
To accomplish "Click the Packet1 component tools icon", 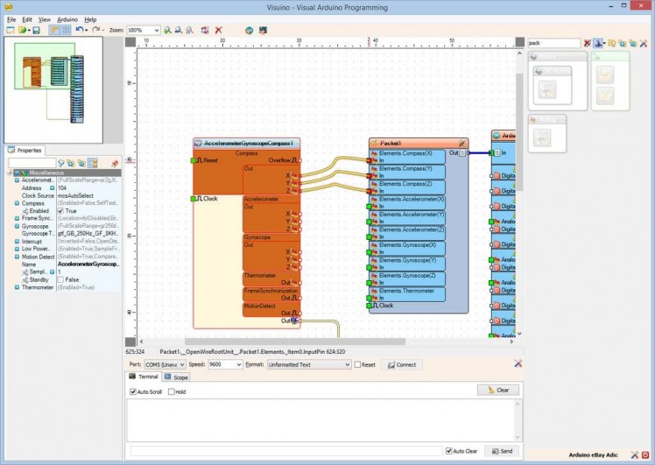I will click(x=462, y=142).
